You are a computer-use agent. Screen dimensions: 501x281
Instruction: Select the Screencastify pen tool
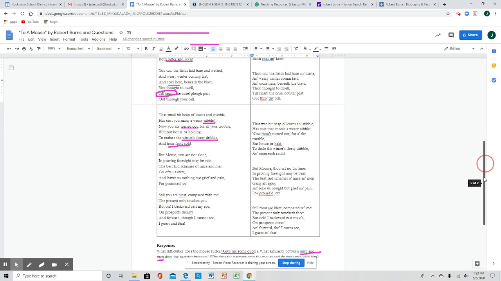coord(29,265)
